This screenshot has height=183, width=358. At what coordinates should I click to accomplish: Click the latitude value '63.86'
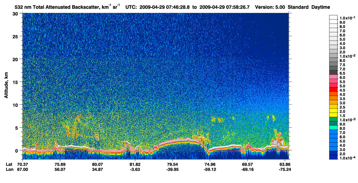click(x=285, y=164)
